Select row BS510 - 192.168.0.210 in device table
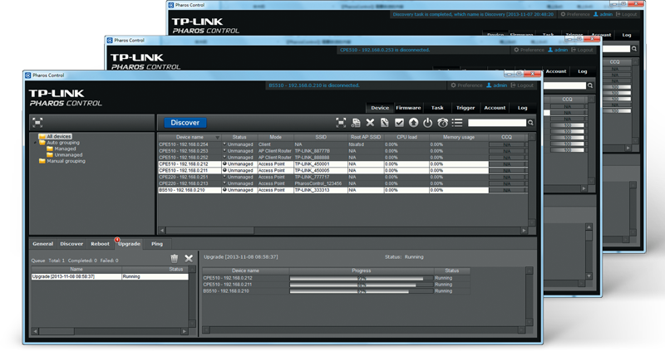 click(x=342, y=190)
